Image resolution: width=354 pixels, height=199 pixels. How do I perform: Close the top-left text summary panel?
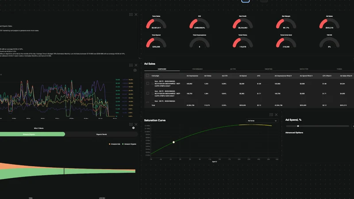[x=136, y=15]
